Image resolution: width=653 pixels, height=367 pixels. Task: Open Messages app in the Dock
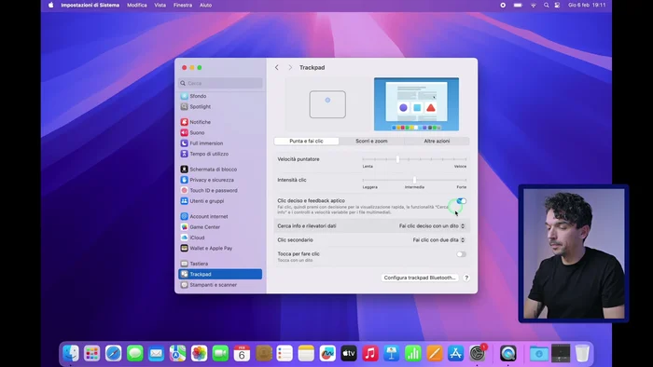pyautogui.click(x=135, y=353)
